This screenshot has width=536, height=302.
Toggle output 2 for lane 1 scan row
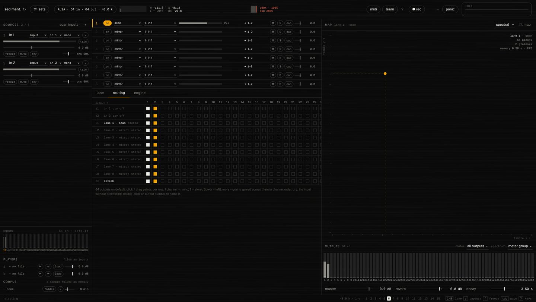(x=155, y=123)
